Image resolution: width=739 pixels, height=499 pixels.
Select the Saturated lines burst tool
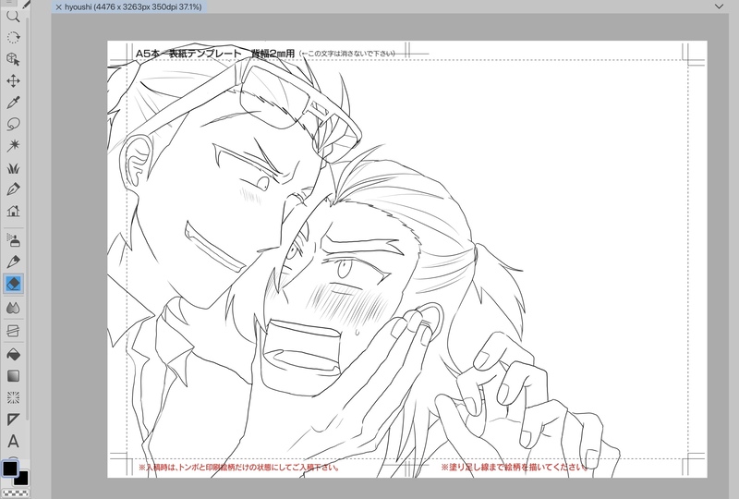click(x=13, y=397)
